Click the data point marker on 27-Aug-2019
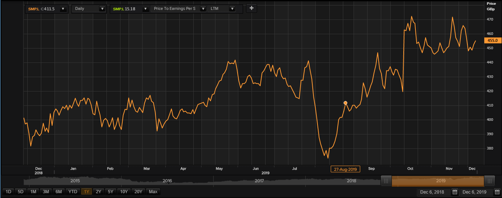The width and height of the screenshot is (502, 198). pos(345,103)
